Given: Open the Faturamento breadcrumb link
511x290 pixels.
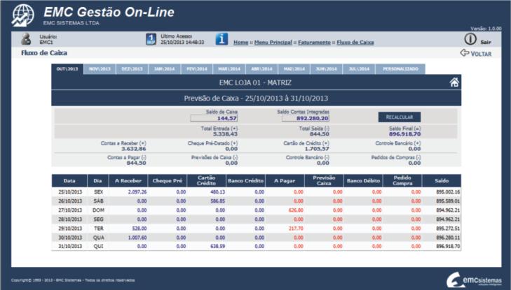Looking at the screenshot, I should pos(314,42).
